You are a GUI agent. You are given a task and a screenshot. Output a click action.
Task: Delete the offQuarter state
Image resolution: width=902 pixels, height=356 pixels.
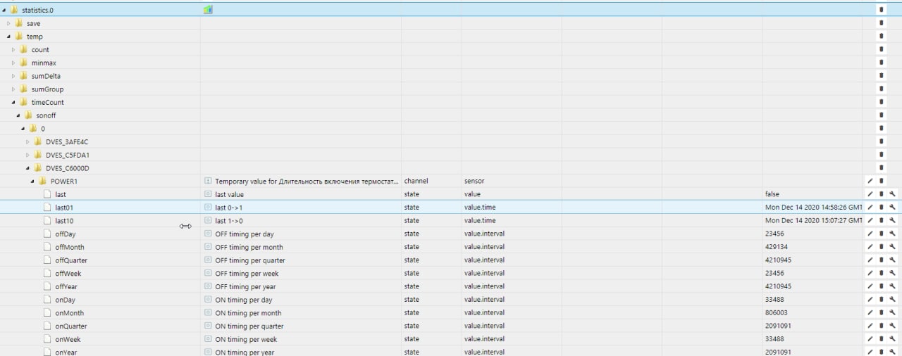pyautogui.click(x=881, y=260)
